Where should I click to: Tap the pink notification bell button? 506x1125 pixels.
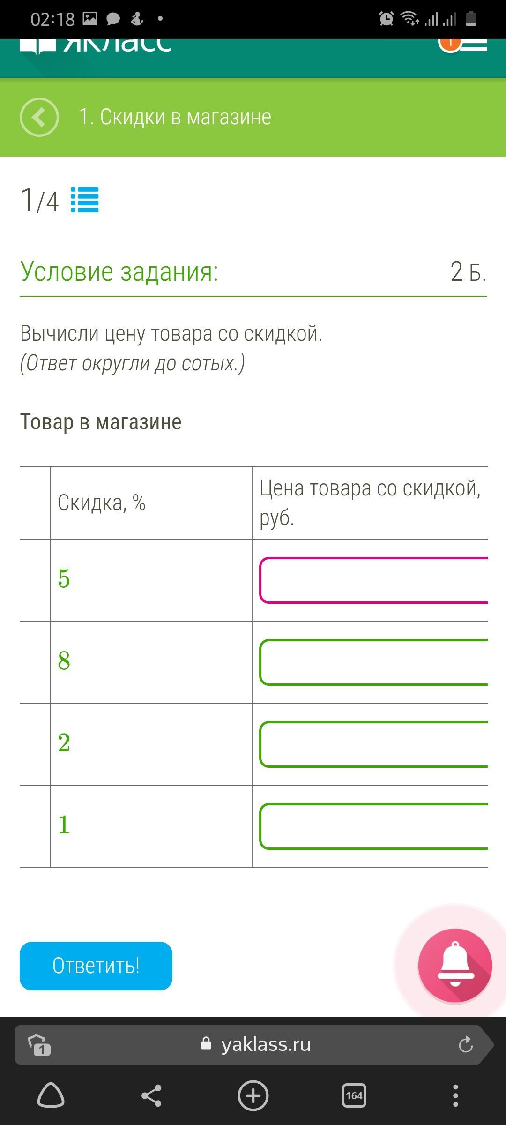pos(455,966)
